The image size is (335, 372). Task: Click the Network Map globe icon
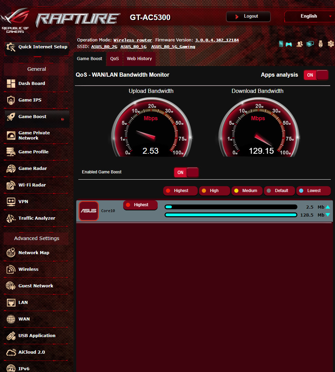tap(11, 253)
